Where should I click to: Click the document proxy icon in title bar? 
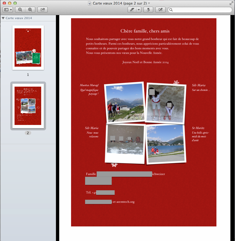(x=90, y=3)
